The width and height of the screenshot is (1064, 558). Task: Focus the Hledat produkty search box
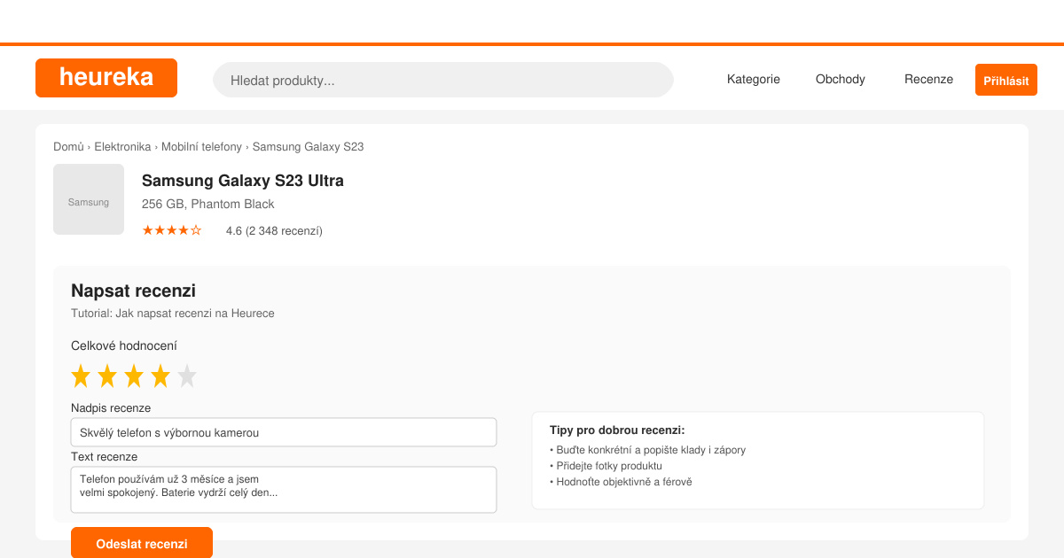pyautogui.click(x=443, y=80)
